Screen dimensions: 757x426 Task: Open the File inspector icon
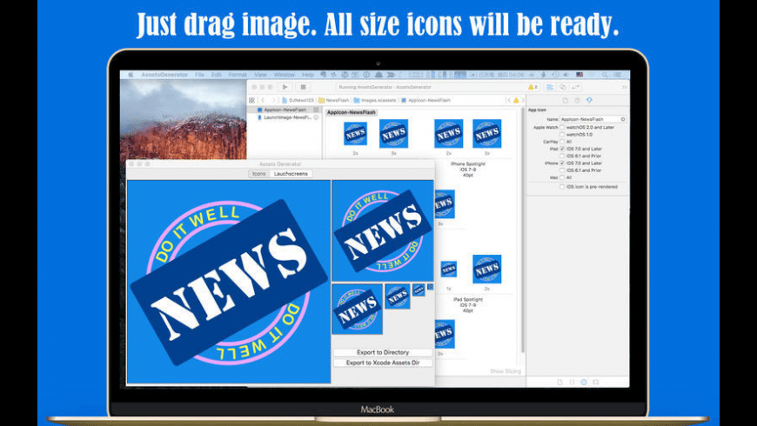tap(566, 100)
